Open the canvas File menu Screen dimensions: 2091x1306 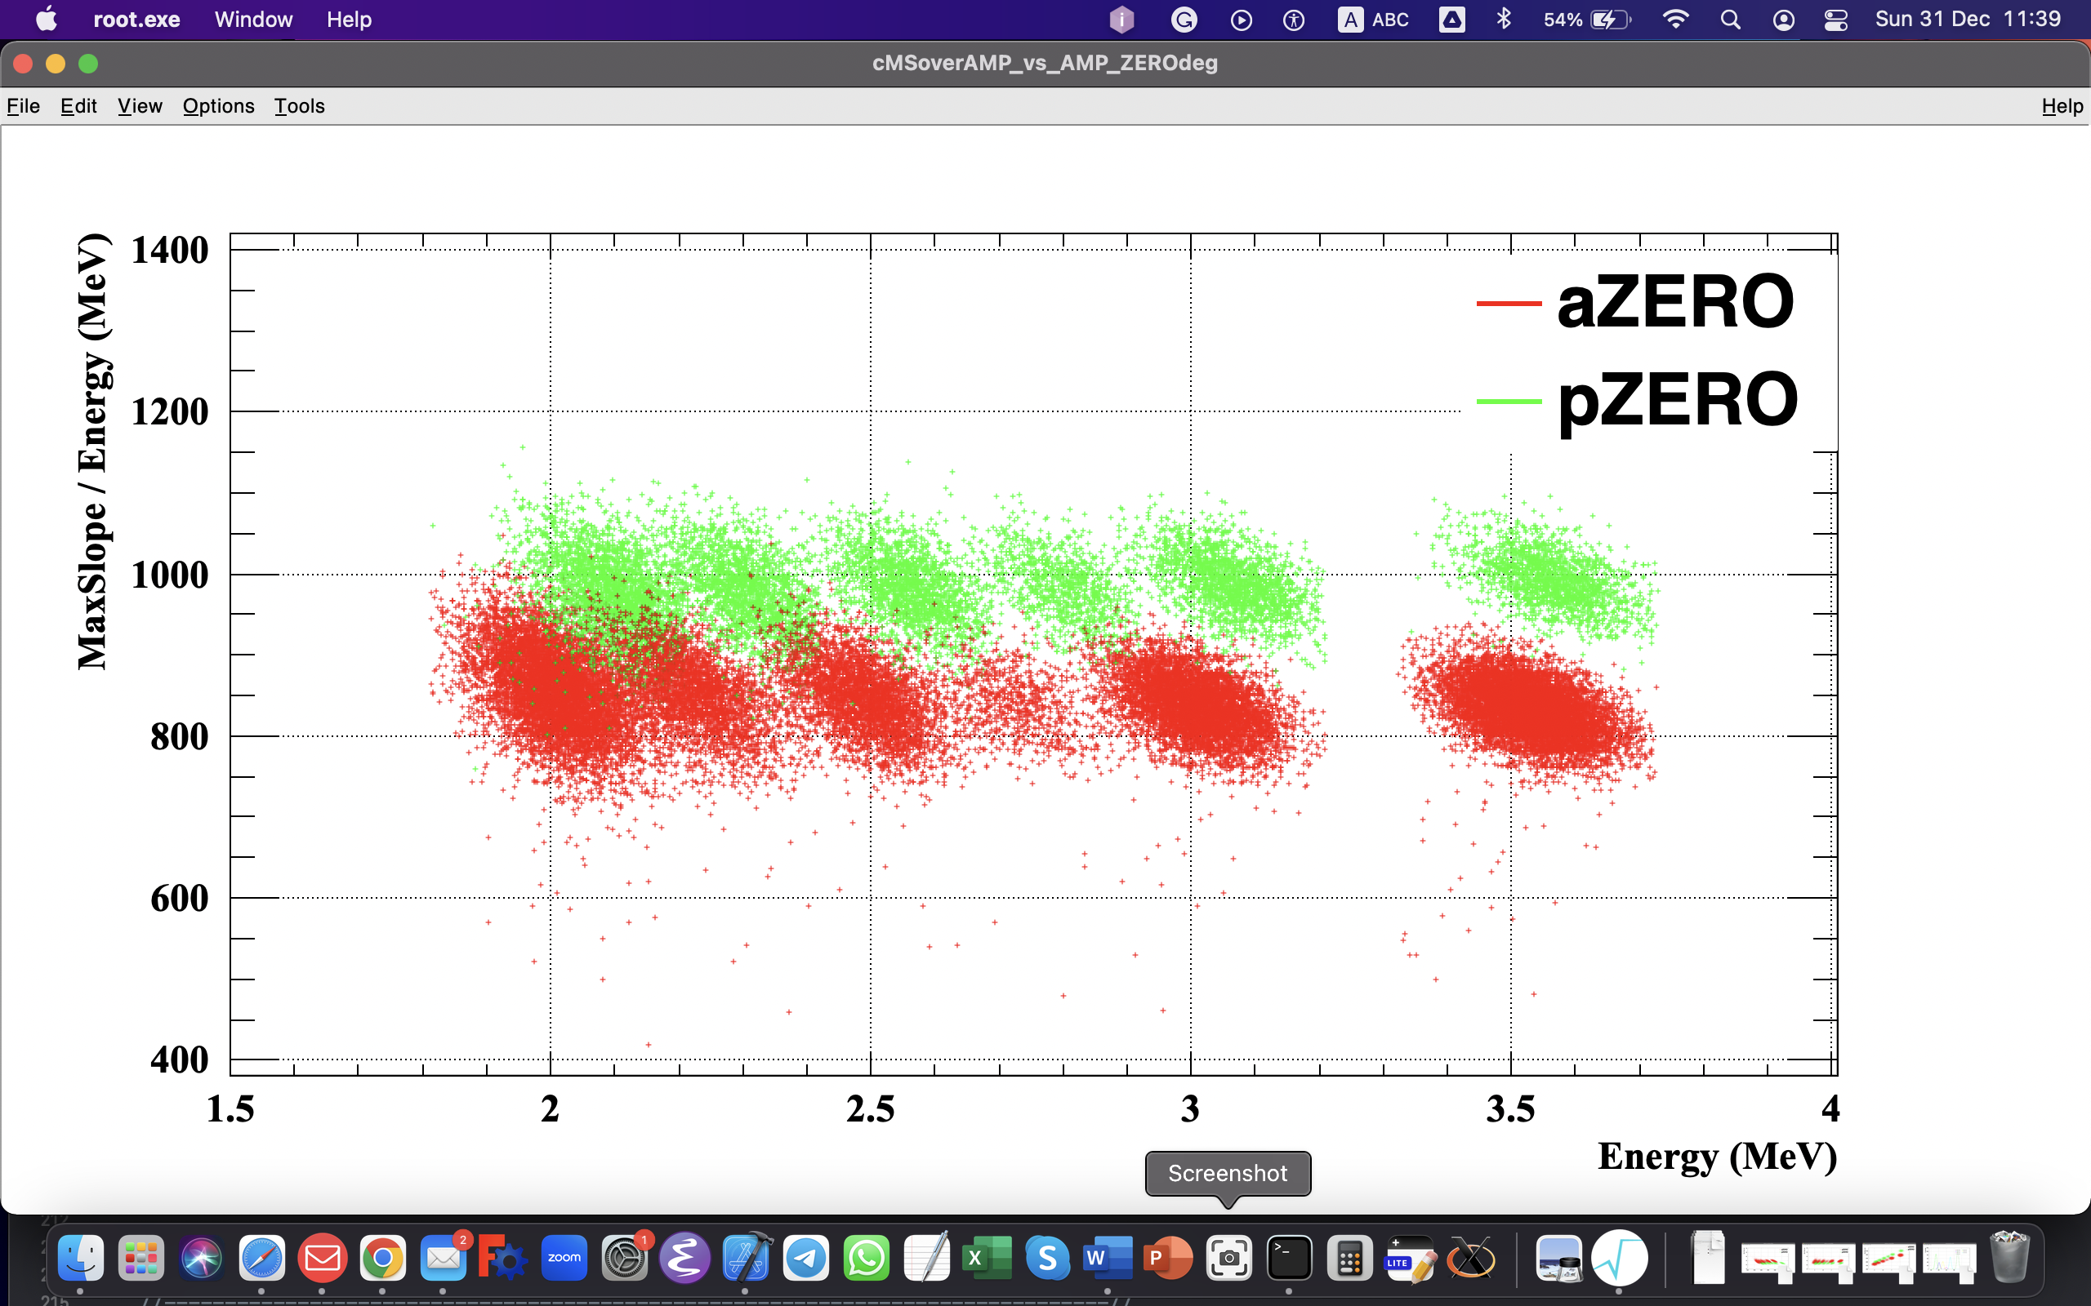[24, 105]
